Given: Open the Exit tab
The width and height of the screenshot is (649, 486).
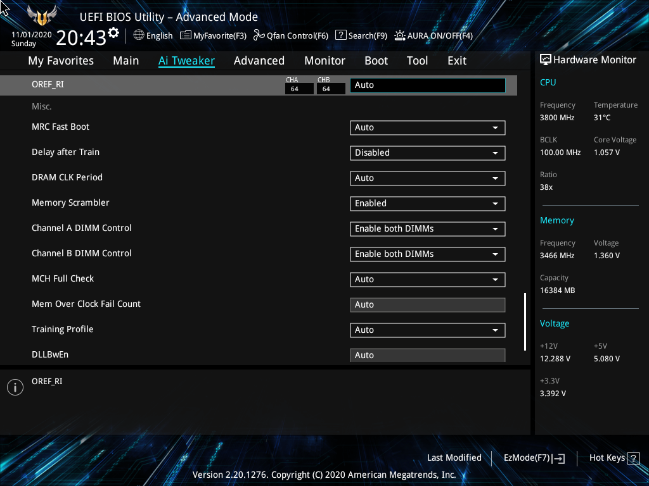Looking at the screenshot, I should [457, 61].
